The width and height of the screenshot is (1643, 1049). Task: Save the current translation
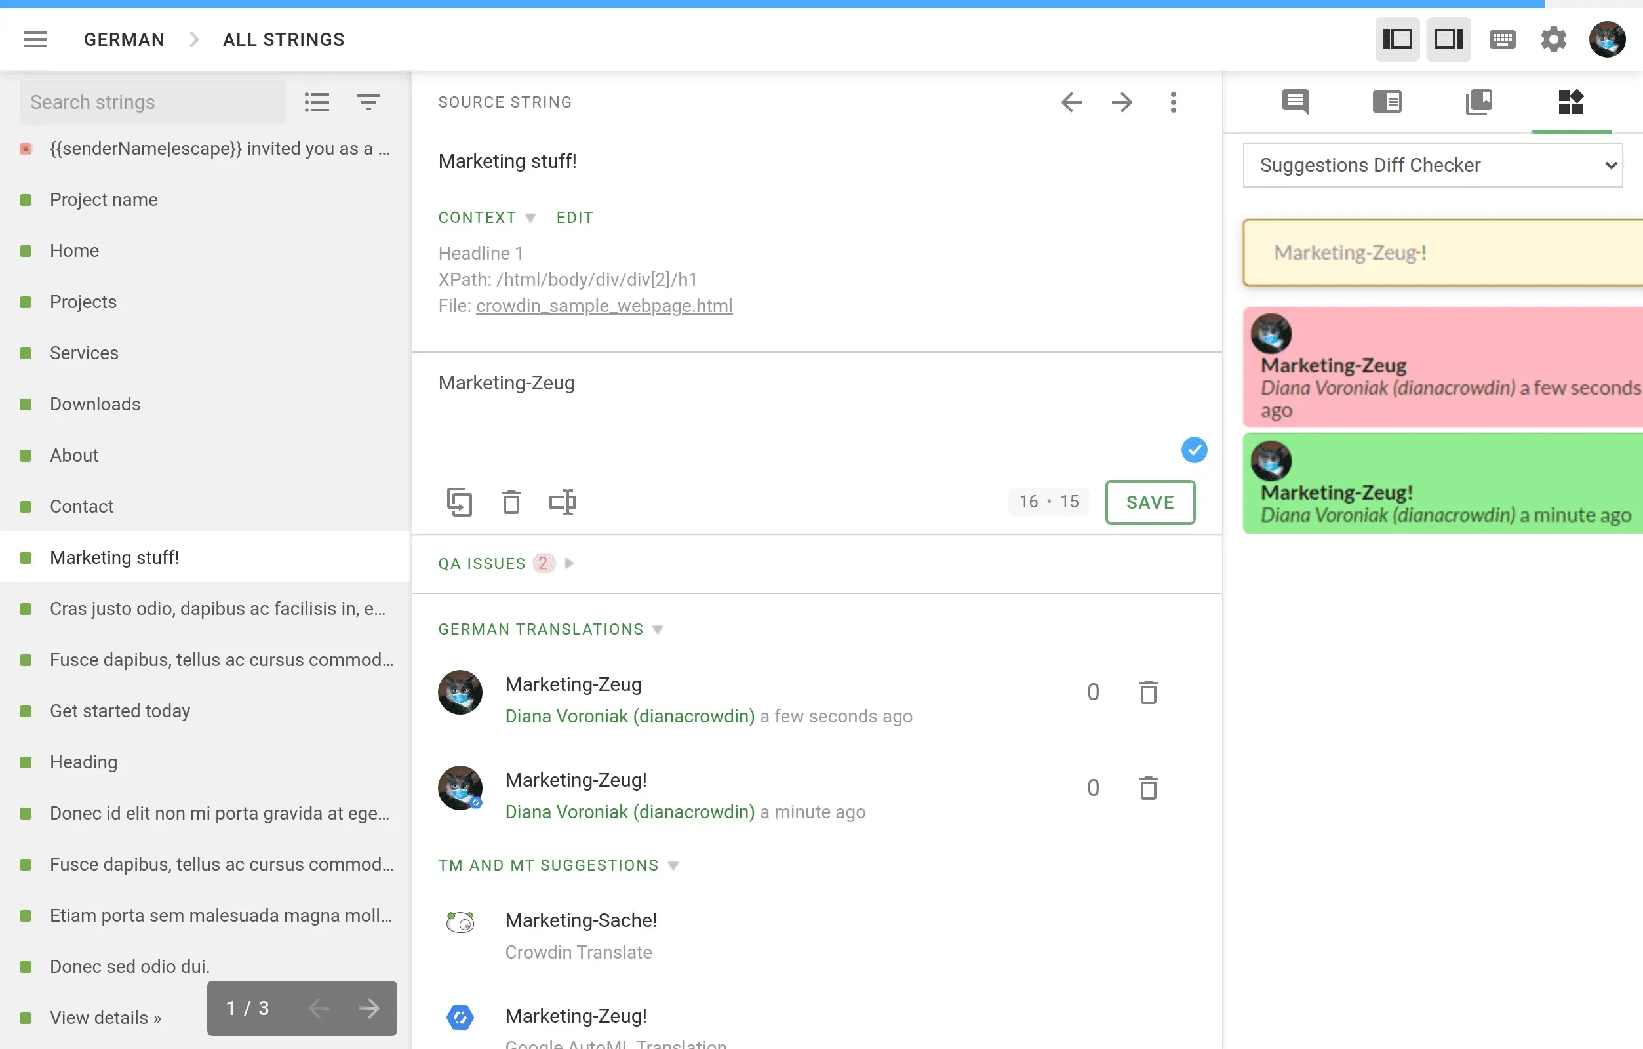click(x=1150, y=502)
